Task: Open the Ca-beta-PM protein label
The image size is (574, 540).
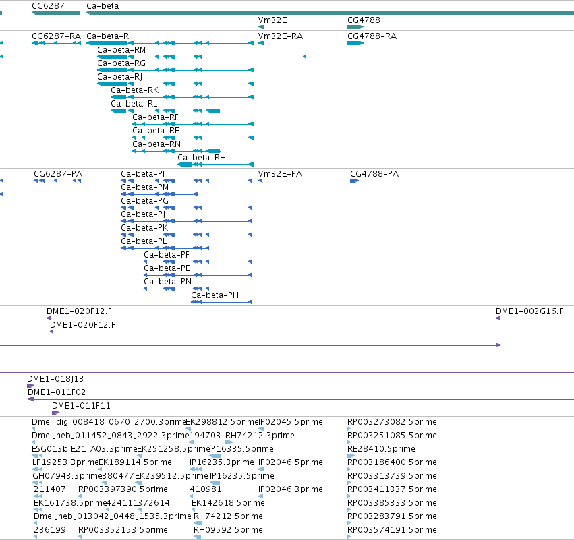Action: pos(144,187)
